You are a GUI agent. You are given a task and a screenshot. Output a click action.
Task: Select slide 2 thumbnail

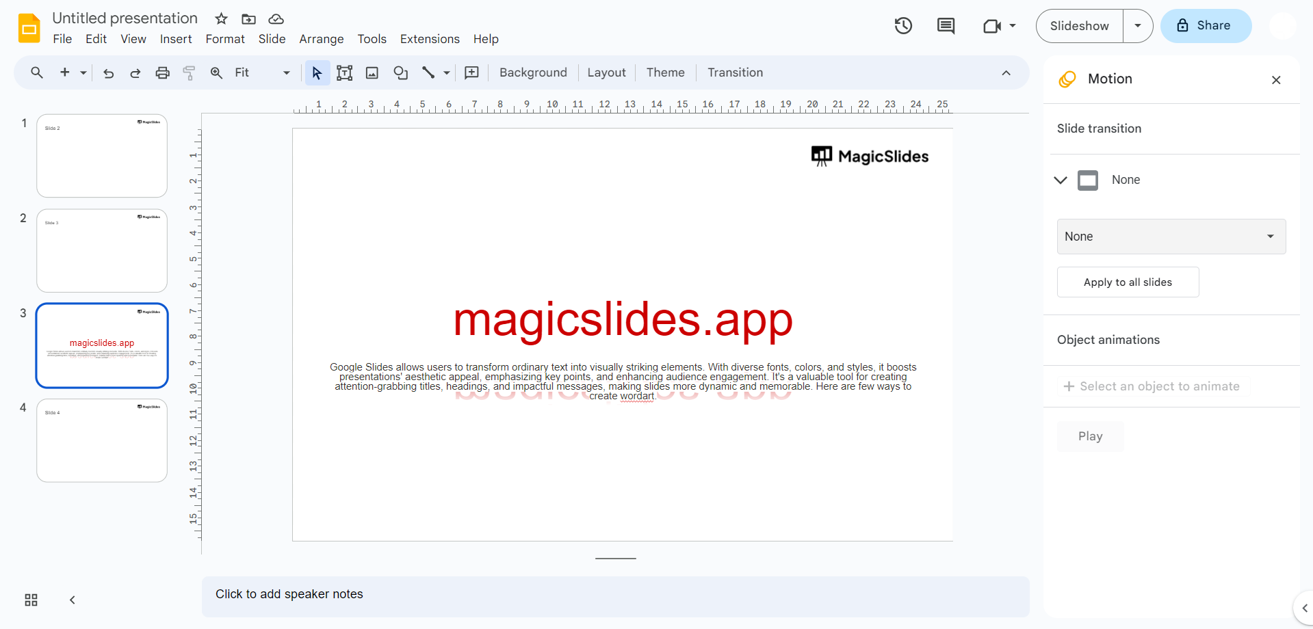102,251
